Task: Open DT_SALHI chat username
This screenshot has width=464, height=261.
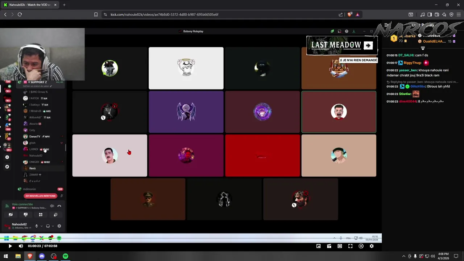Action: pyautogui.click(x=406, y=55)
